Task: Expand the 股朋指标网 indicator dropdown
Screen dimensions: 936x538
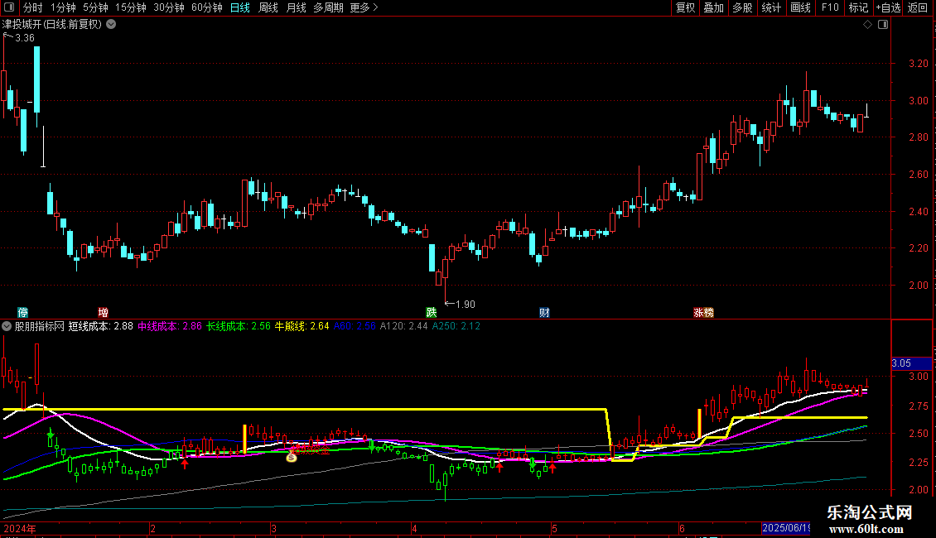Action: point(7,326)
